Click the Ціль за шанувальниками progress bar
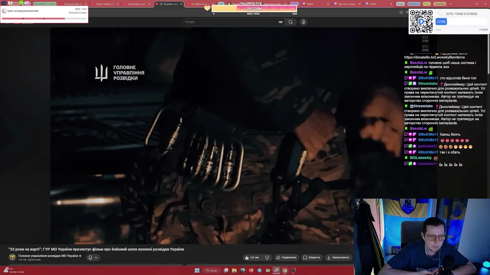This screenshot has height=275, width=490. coord(44,18)
